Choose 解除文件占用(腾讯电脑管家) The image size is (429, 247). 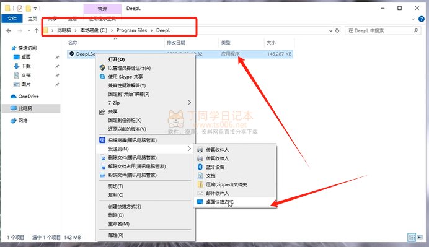[x=145, y=167]
